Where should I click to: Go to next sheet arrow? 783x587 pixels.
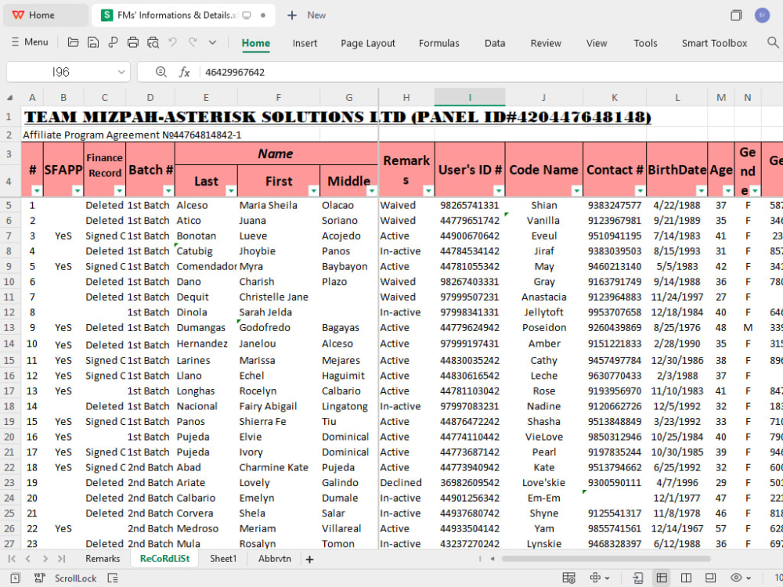(45, 559)
